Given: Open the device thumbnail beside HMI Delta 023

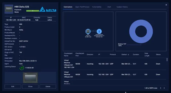Looking at the screenshot, I should coord(9,9).
